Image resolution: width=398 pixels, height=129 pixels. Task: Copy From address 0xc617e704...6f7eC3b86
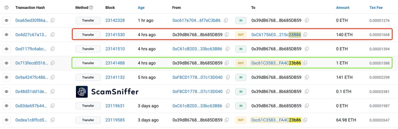[x=226, y=20]
